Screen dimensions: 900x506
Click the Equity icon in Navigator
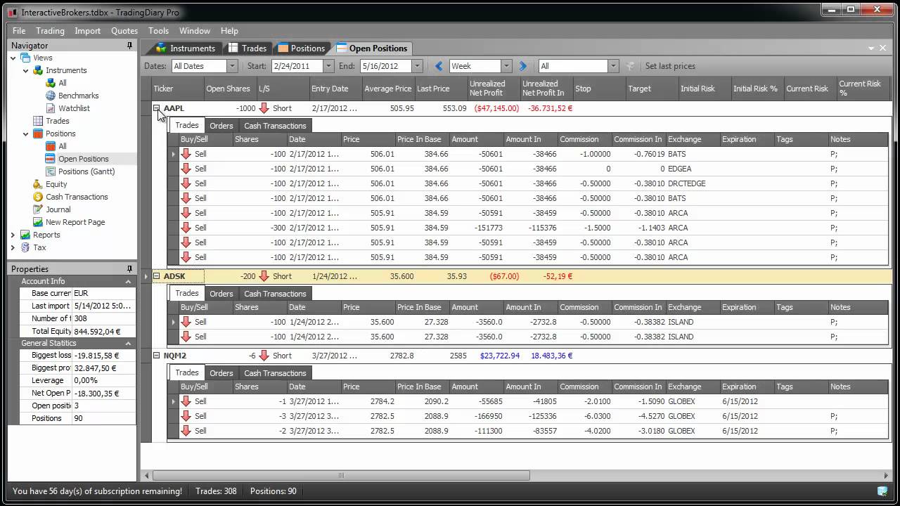(x=38, y=184)
